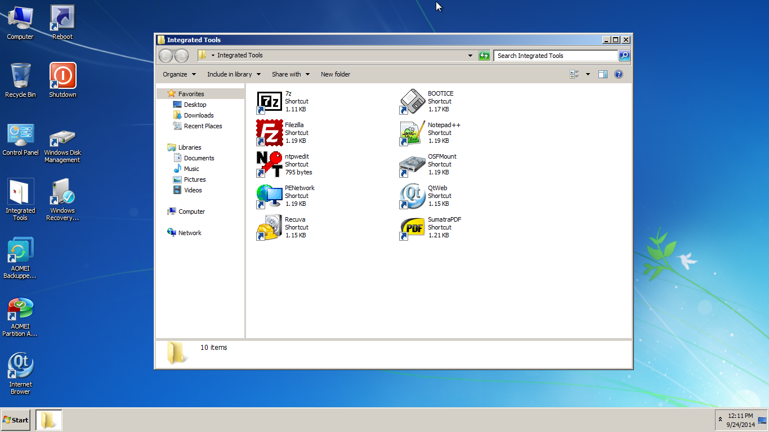Open the view options dropdown arrow
The height and width of the screenshot is (432, 769).
tap(588, 74)
